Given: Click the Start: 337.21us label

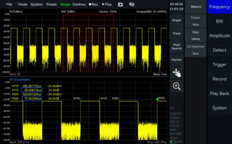Looking at the screenshot, I should click(19, 142).
